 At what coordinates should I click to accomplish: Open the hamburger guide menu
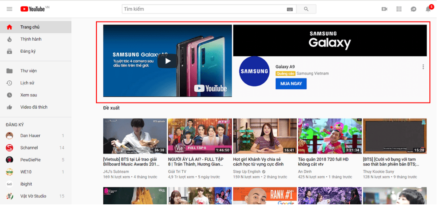click(9, 9)
